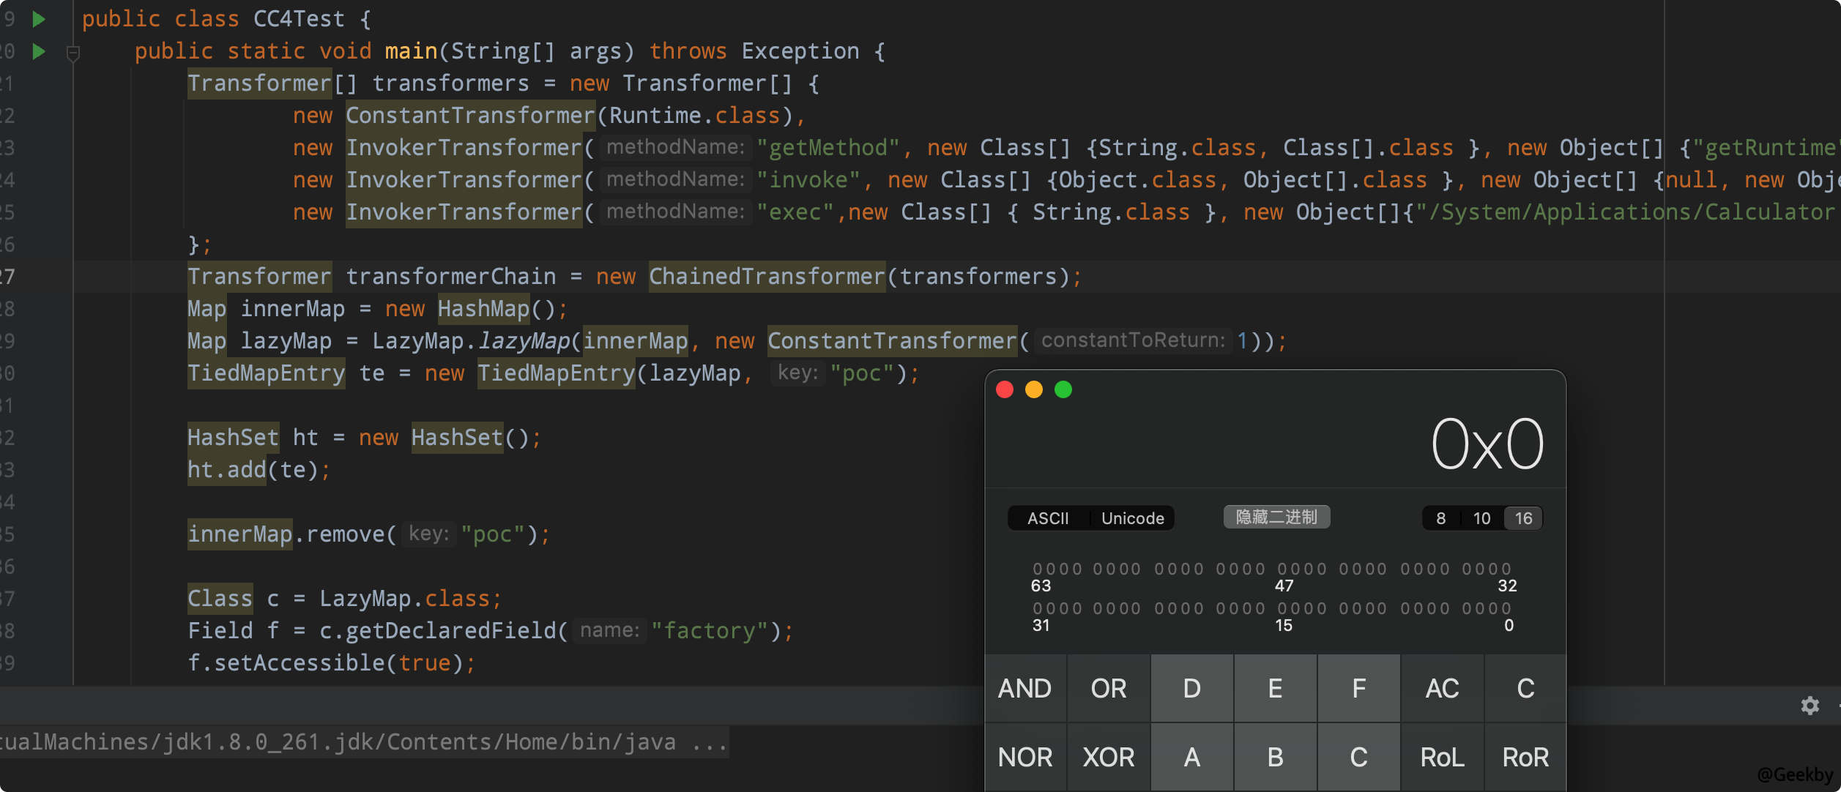Switch calculator to ASCII mode
Image resolution: width=1841 pixels, height=792 pixels.
[1048, 518]
